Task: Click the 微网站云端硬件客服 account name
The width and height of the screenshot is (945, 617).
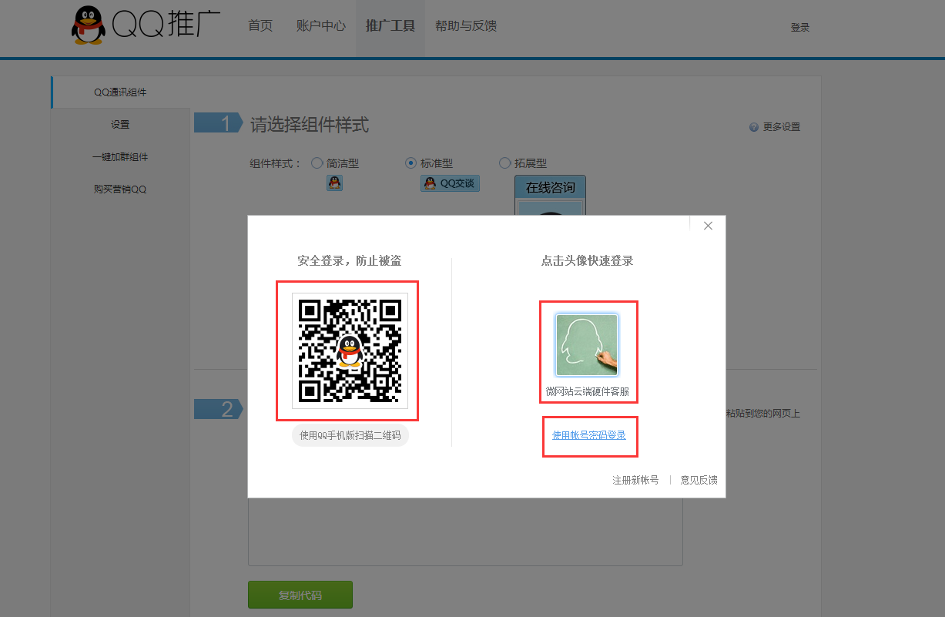Action: 588,391
